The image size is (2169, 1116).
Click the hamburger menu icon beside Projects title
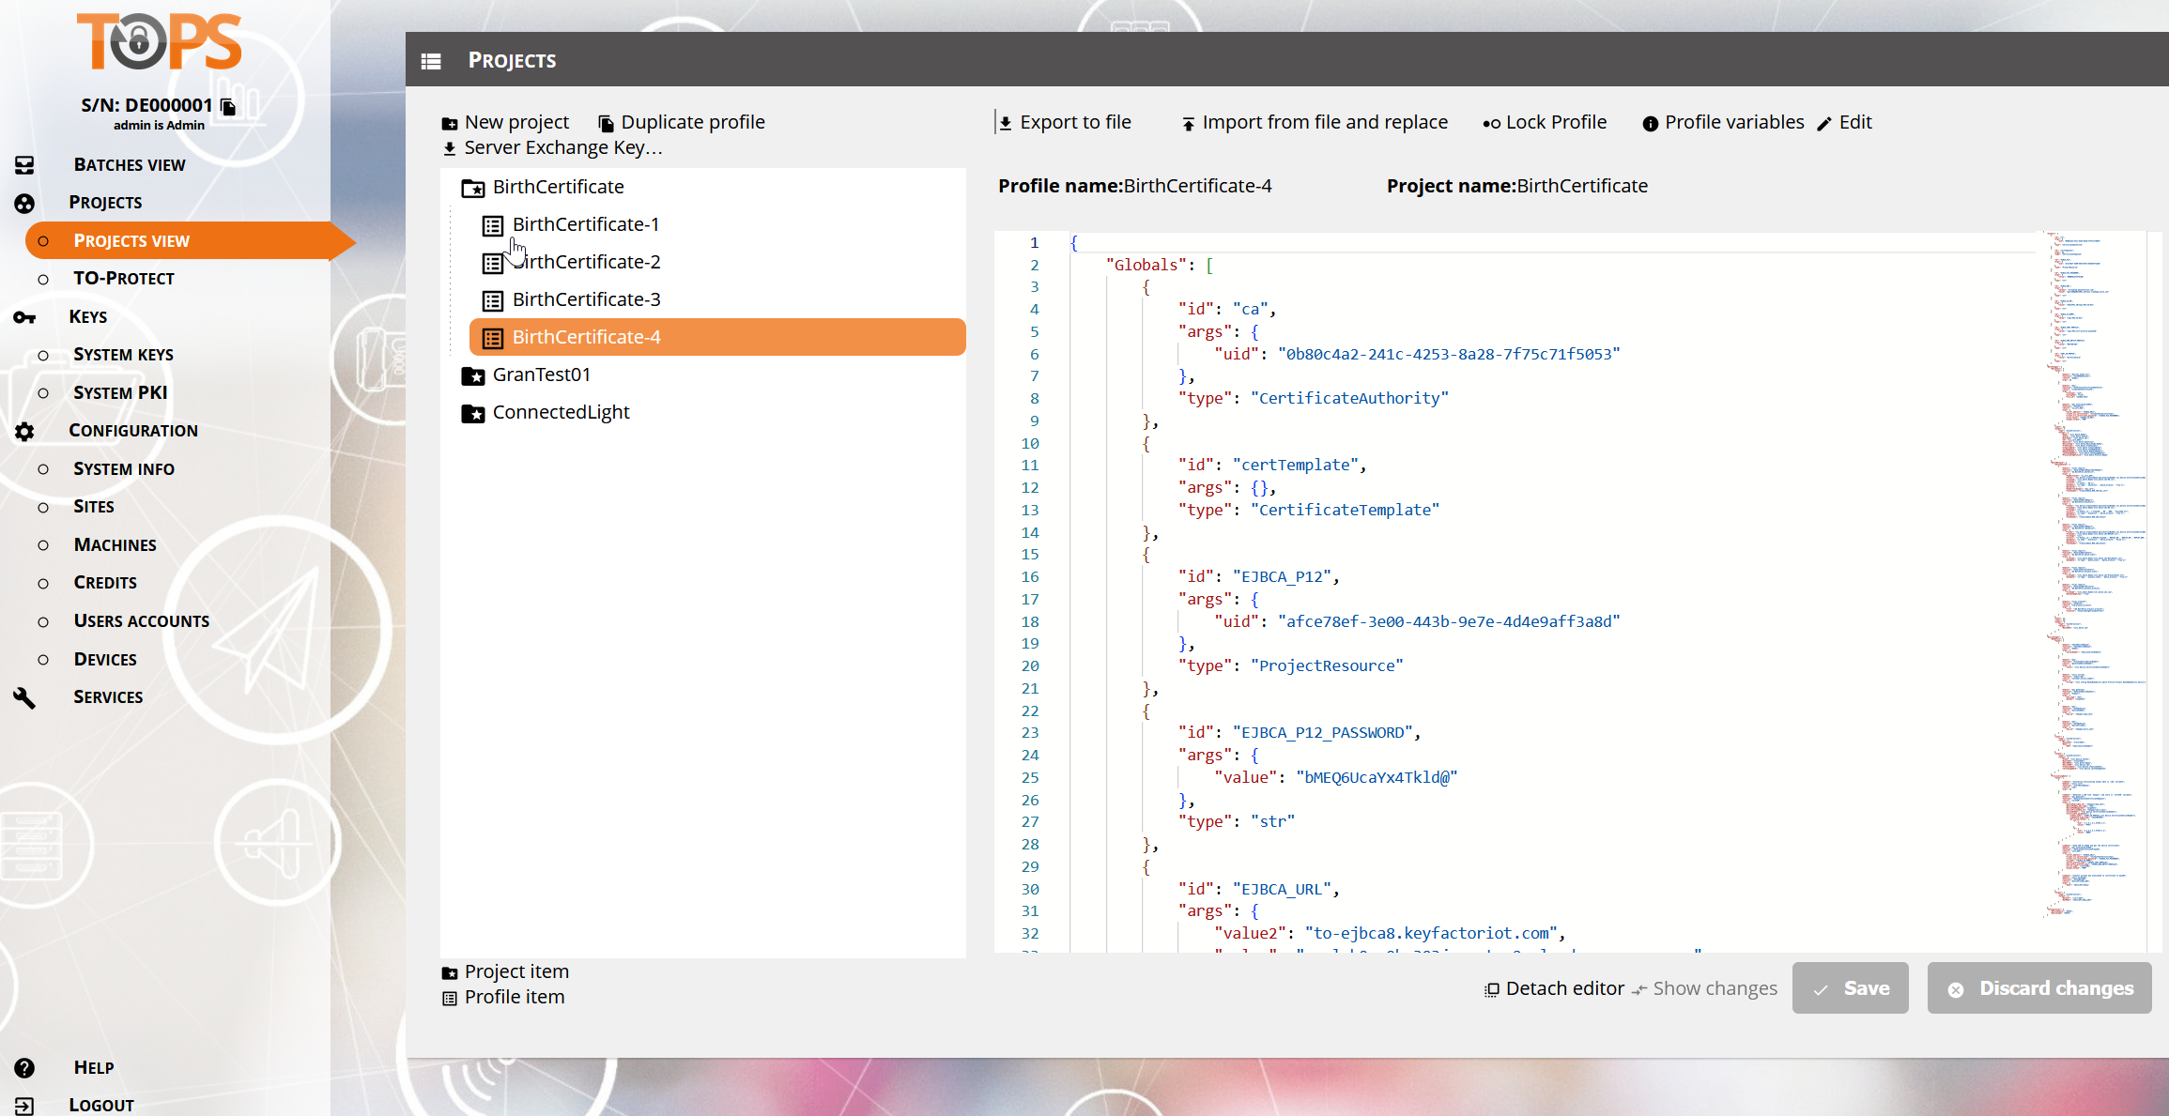tap(431, 61)
